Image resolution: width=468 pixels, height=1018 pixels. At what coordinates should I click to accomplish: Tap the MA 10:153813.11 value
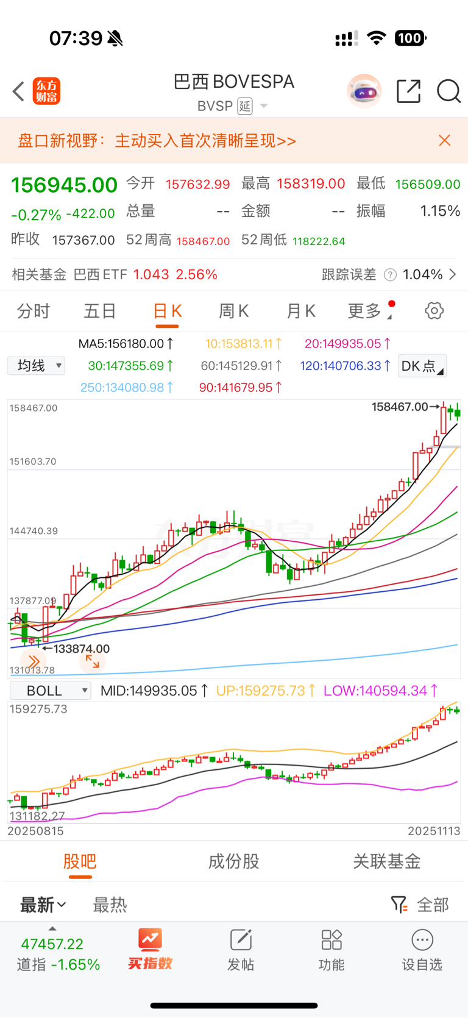click(244, 344)
